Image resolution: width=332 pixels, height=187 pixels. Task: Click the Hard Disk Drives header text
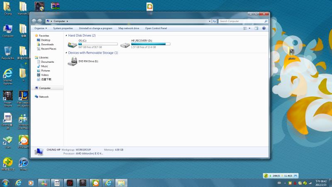[x=82, y=35]
